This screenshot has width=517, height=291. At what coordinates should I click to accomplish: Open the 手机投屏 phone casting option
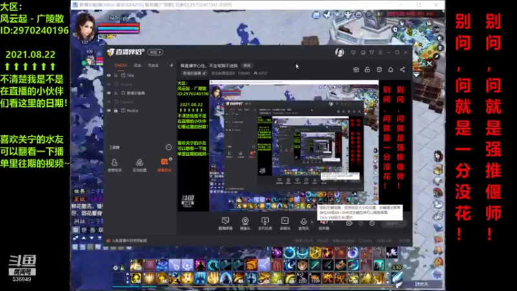coord(265,223)
